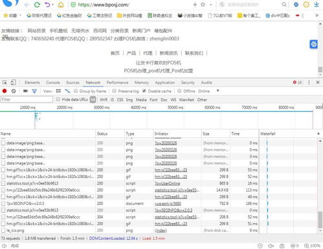Filter requests by Img type
323x249 pixels.
click(129, 99)
